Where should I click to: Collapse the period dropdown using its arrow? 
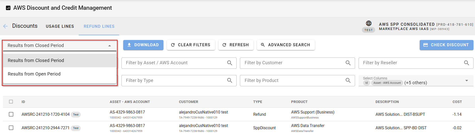110,46
